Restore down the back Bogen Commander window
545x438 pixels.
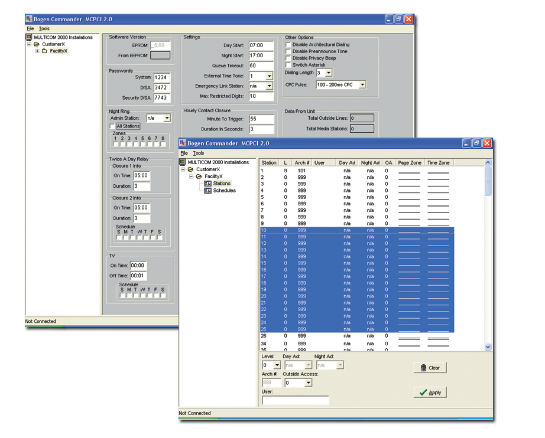398,19
